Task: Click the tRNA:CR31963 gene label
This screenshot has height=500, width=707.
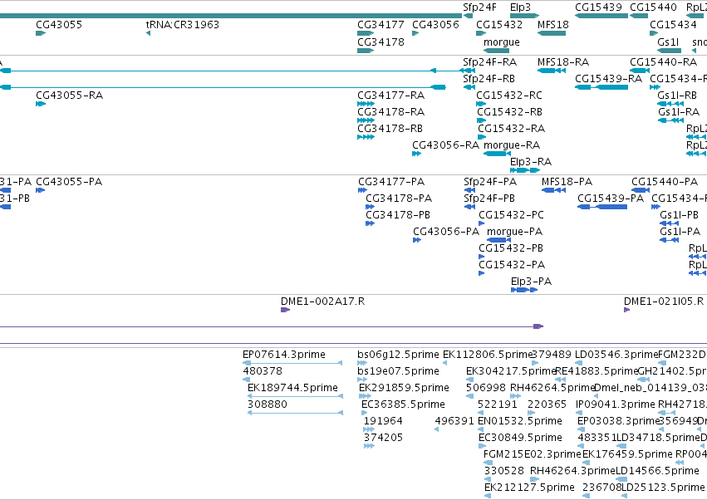Action: 182,25
